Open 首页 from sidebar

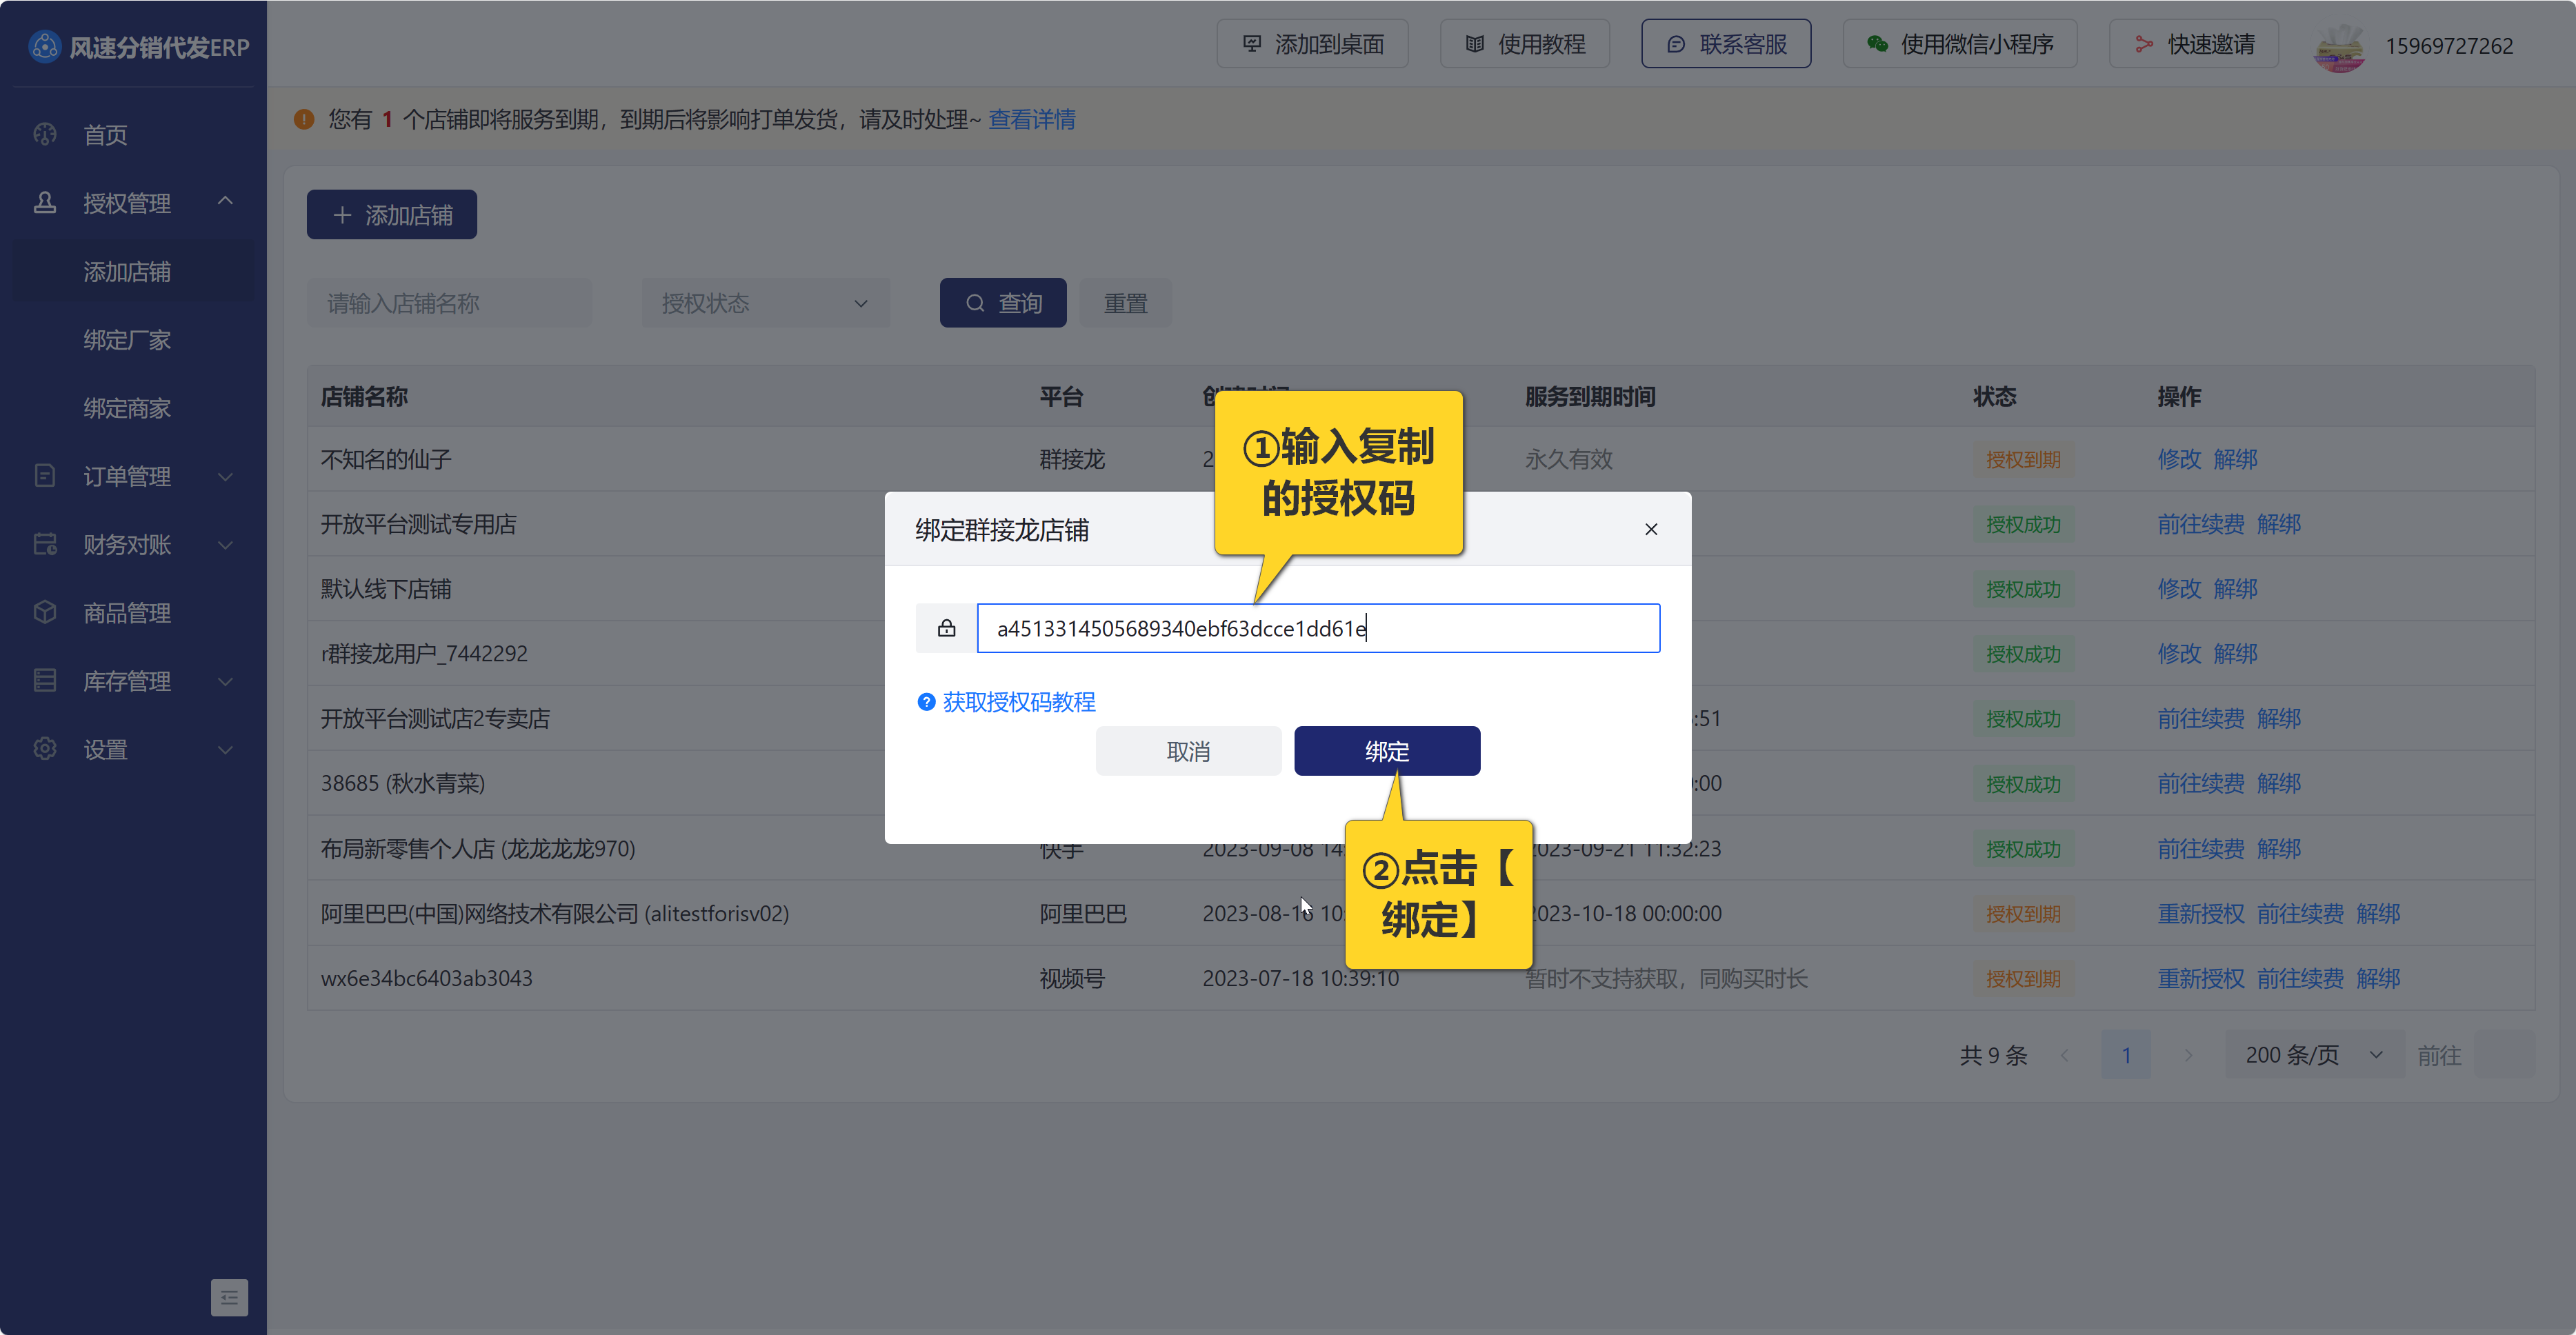105,135
